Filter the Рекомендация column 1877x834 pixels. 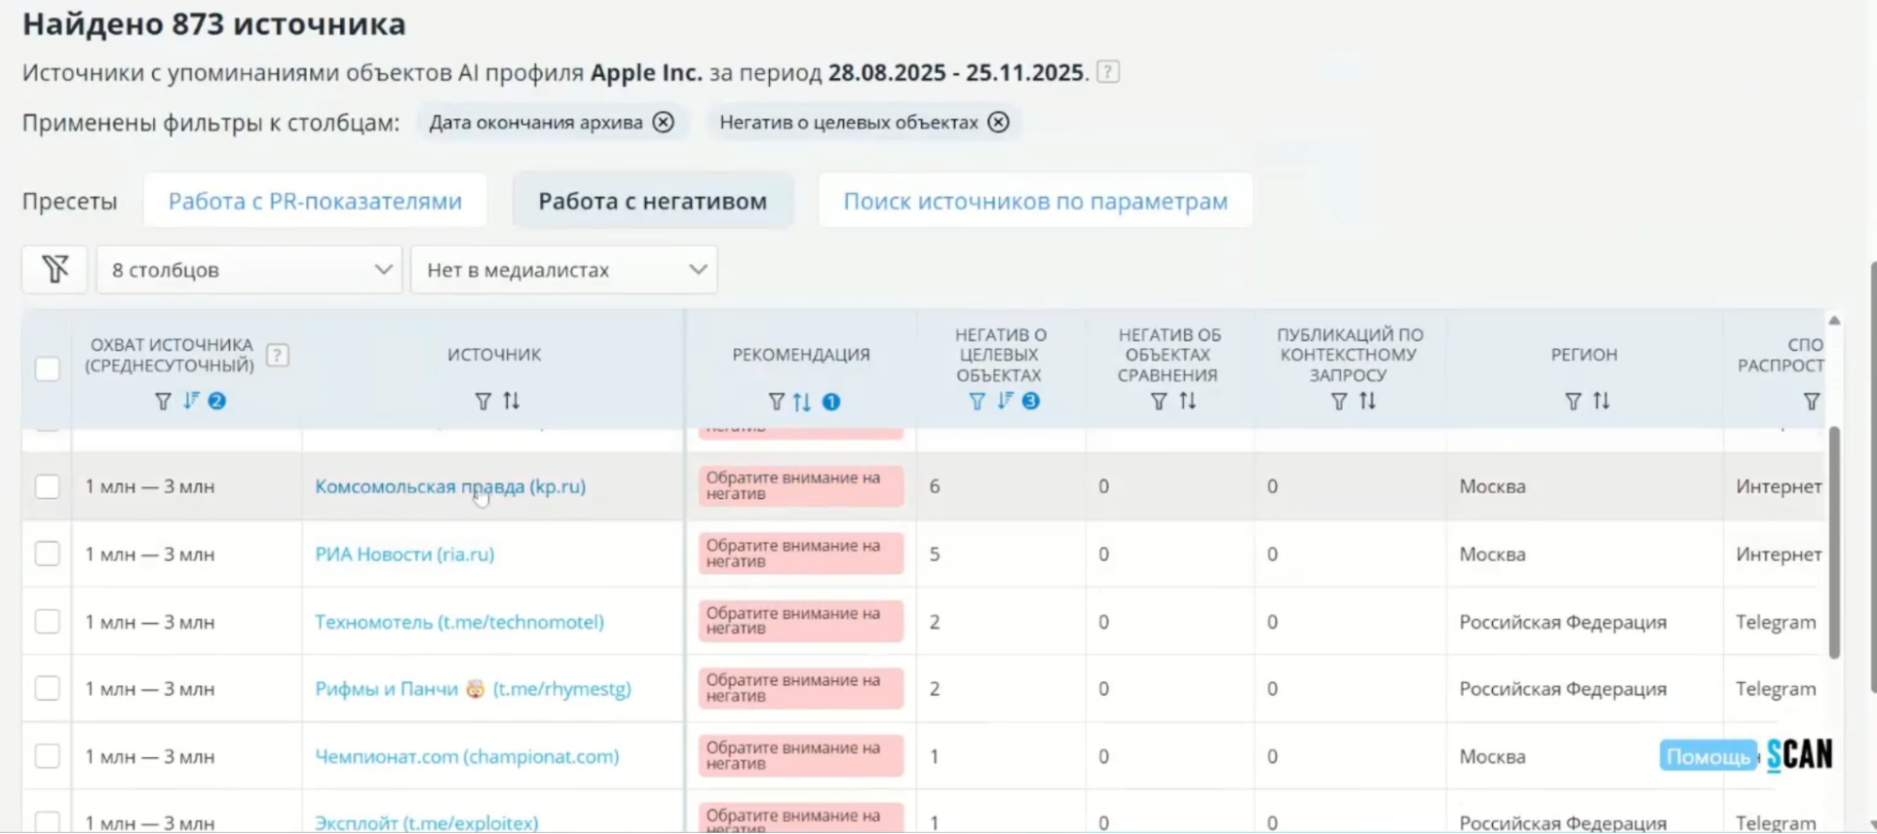click(777, 402)
